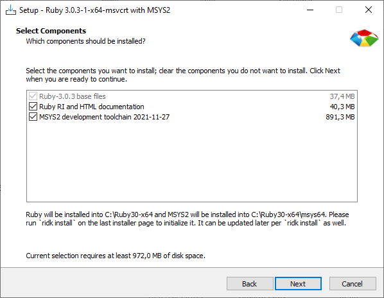
Task: Click the disk space requirement text
Action: 116,256
